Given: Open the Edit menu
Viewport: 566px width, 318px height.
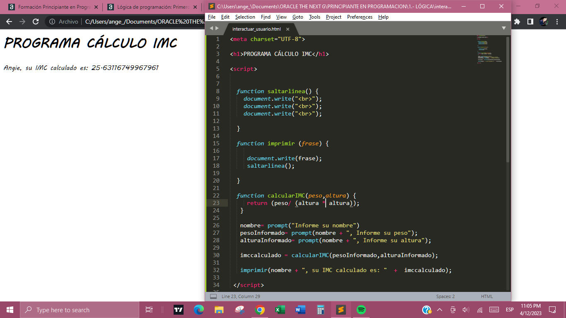Looking at the screenshot, I should point(225,17).
